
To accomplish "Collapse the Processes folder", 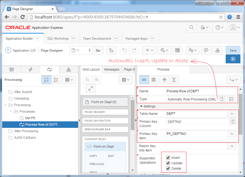I will (11, 112).
